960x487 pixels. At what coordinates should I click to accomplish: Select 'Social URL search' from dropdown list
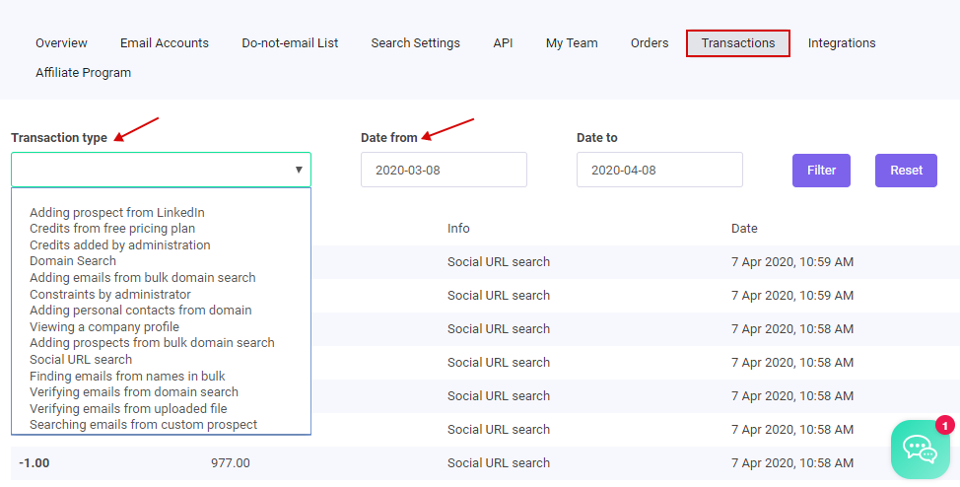[x=81, y=360]
